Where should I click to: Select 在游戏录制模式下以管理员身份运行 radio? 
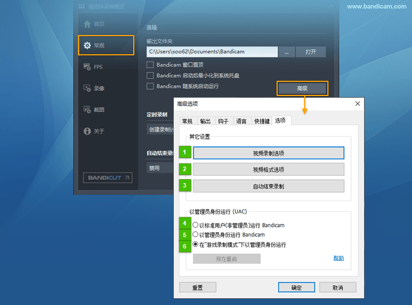click(195, 244)
